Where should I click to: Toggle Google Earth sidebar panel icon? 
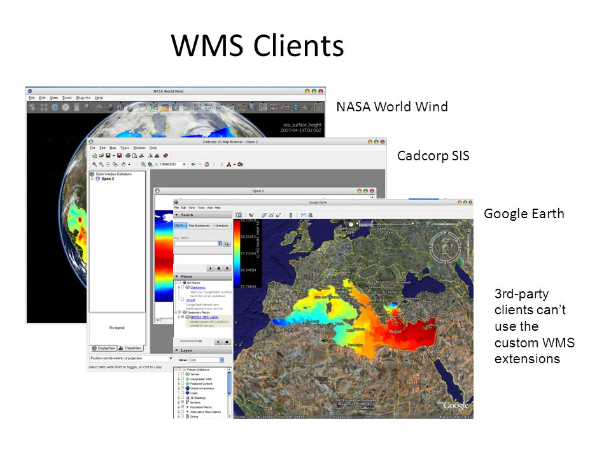tap(239, 215)
